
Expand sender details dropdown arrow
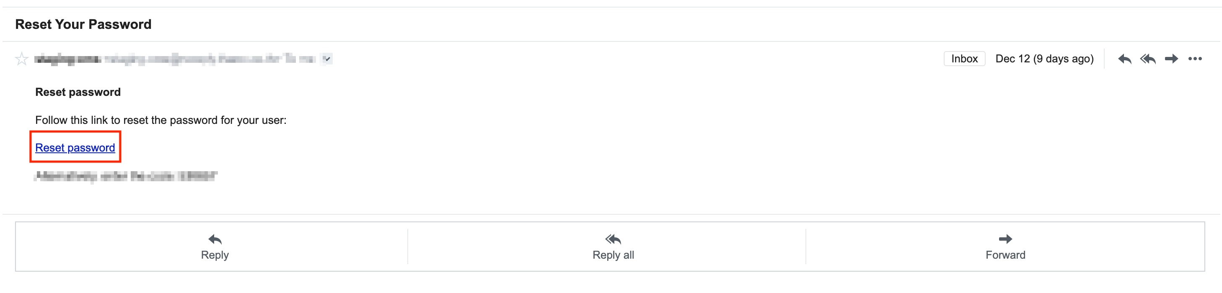click(327, 59)
